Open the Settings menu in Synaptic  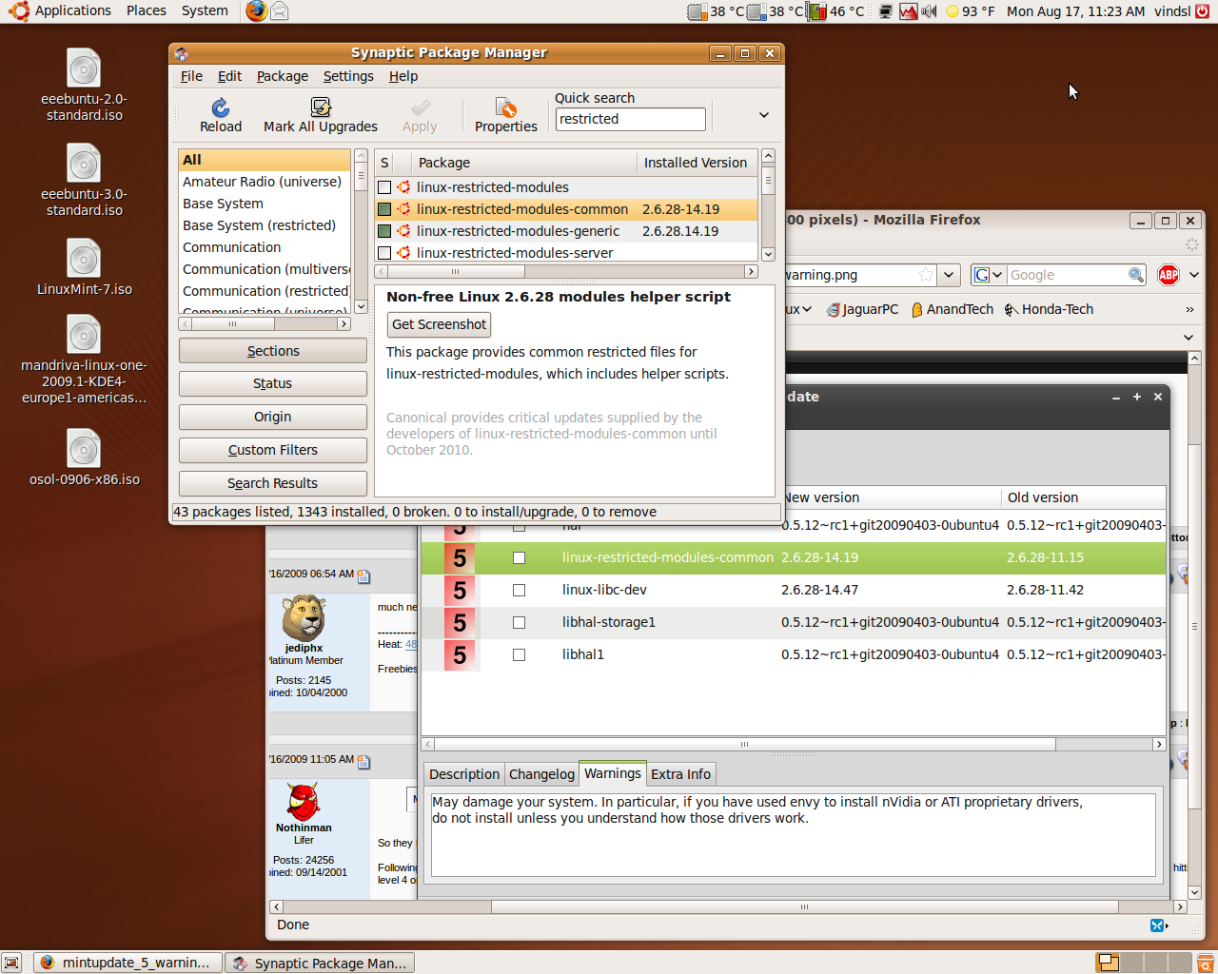tap(348, 76)
